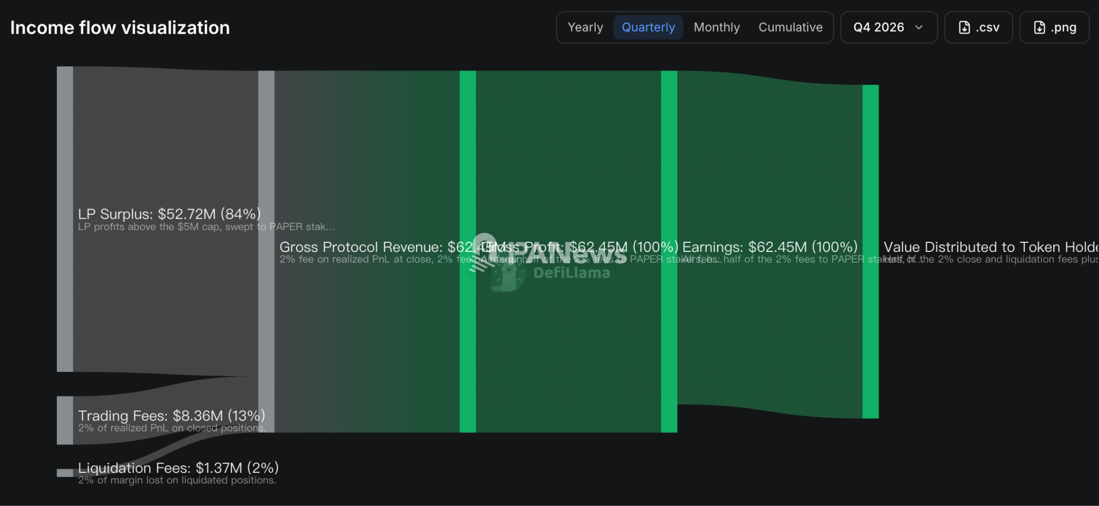Click the Gross Protocol Revenue grey node bar

(266, 251)
